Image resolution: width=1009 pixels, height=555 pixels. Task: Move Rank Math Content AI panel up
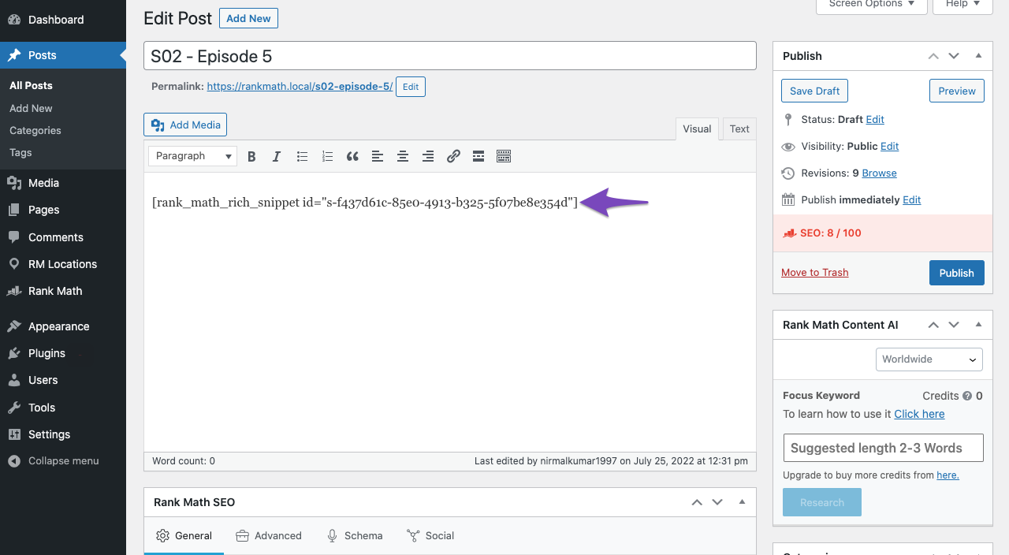933,325
